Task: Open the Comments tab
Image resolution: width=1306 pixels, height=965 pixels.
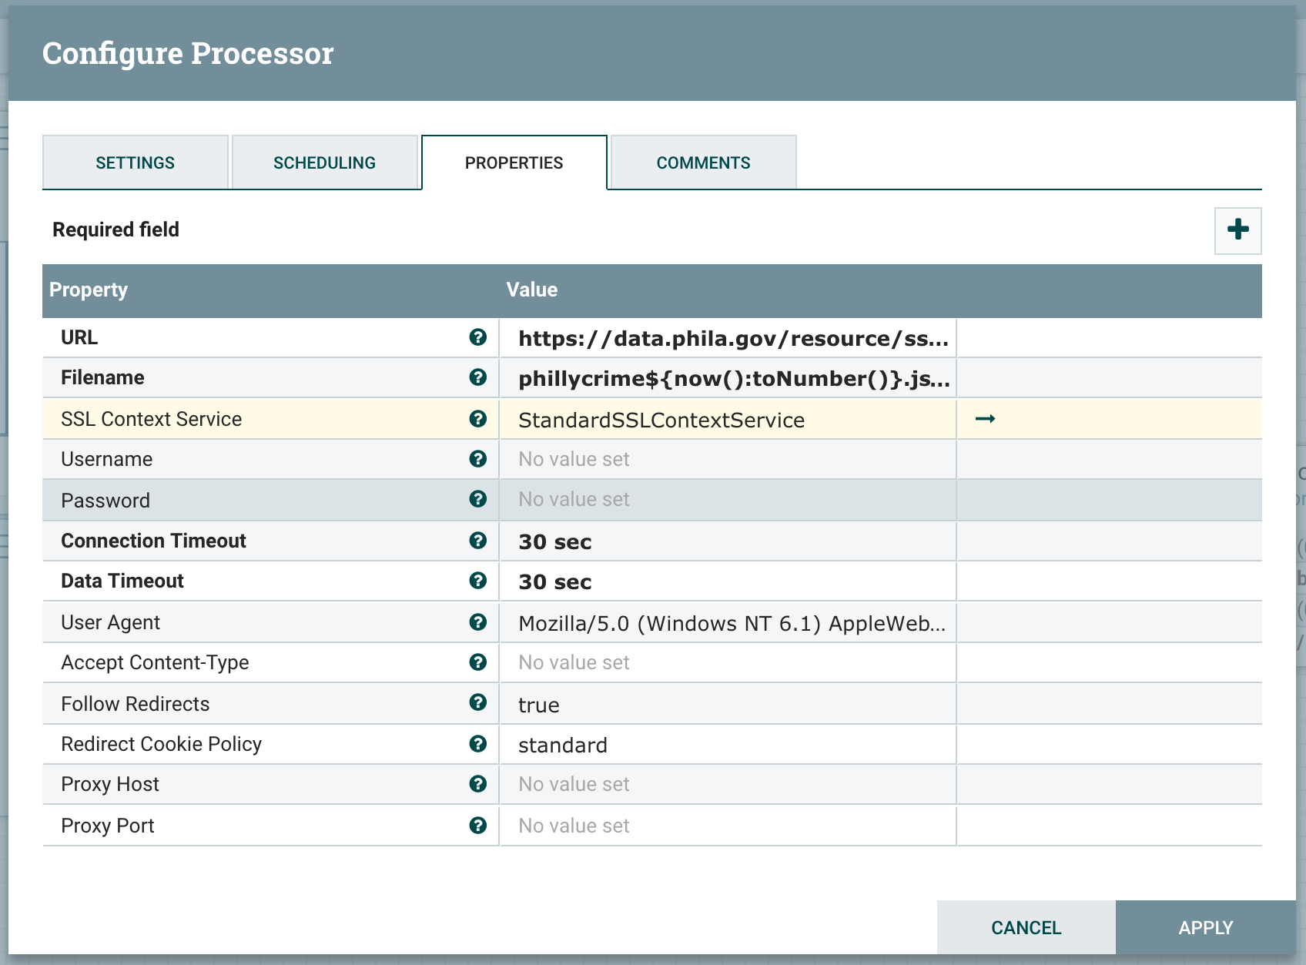Action: (x=703, y=163)
